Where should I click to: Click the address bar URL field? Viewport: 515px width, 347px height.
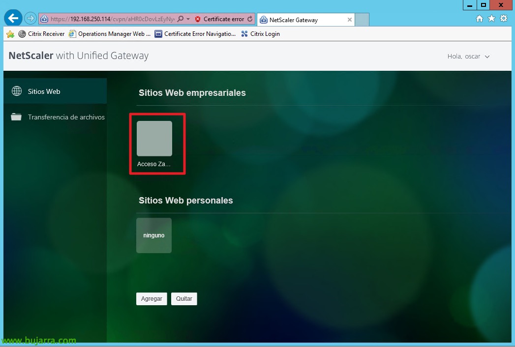pyautogui.click(x=112, y=19)
